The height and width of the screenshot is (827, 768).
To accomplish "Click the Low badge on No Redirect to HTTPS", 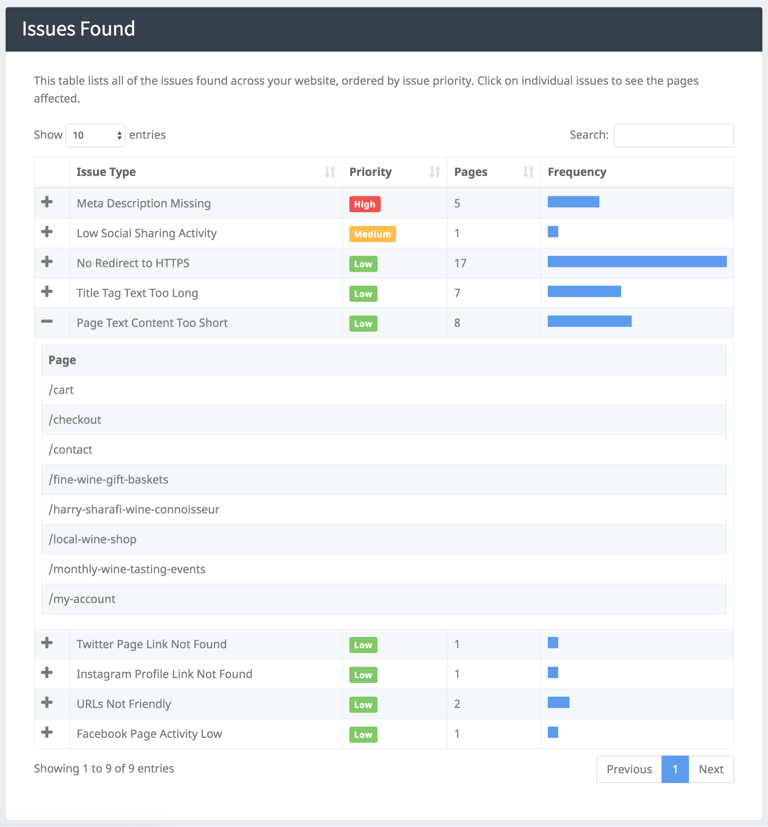I will 363,264.
